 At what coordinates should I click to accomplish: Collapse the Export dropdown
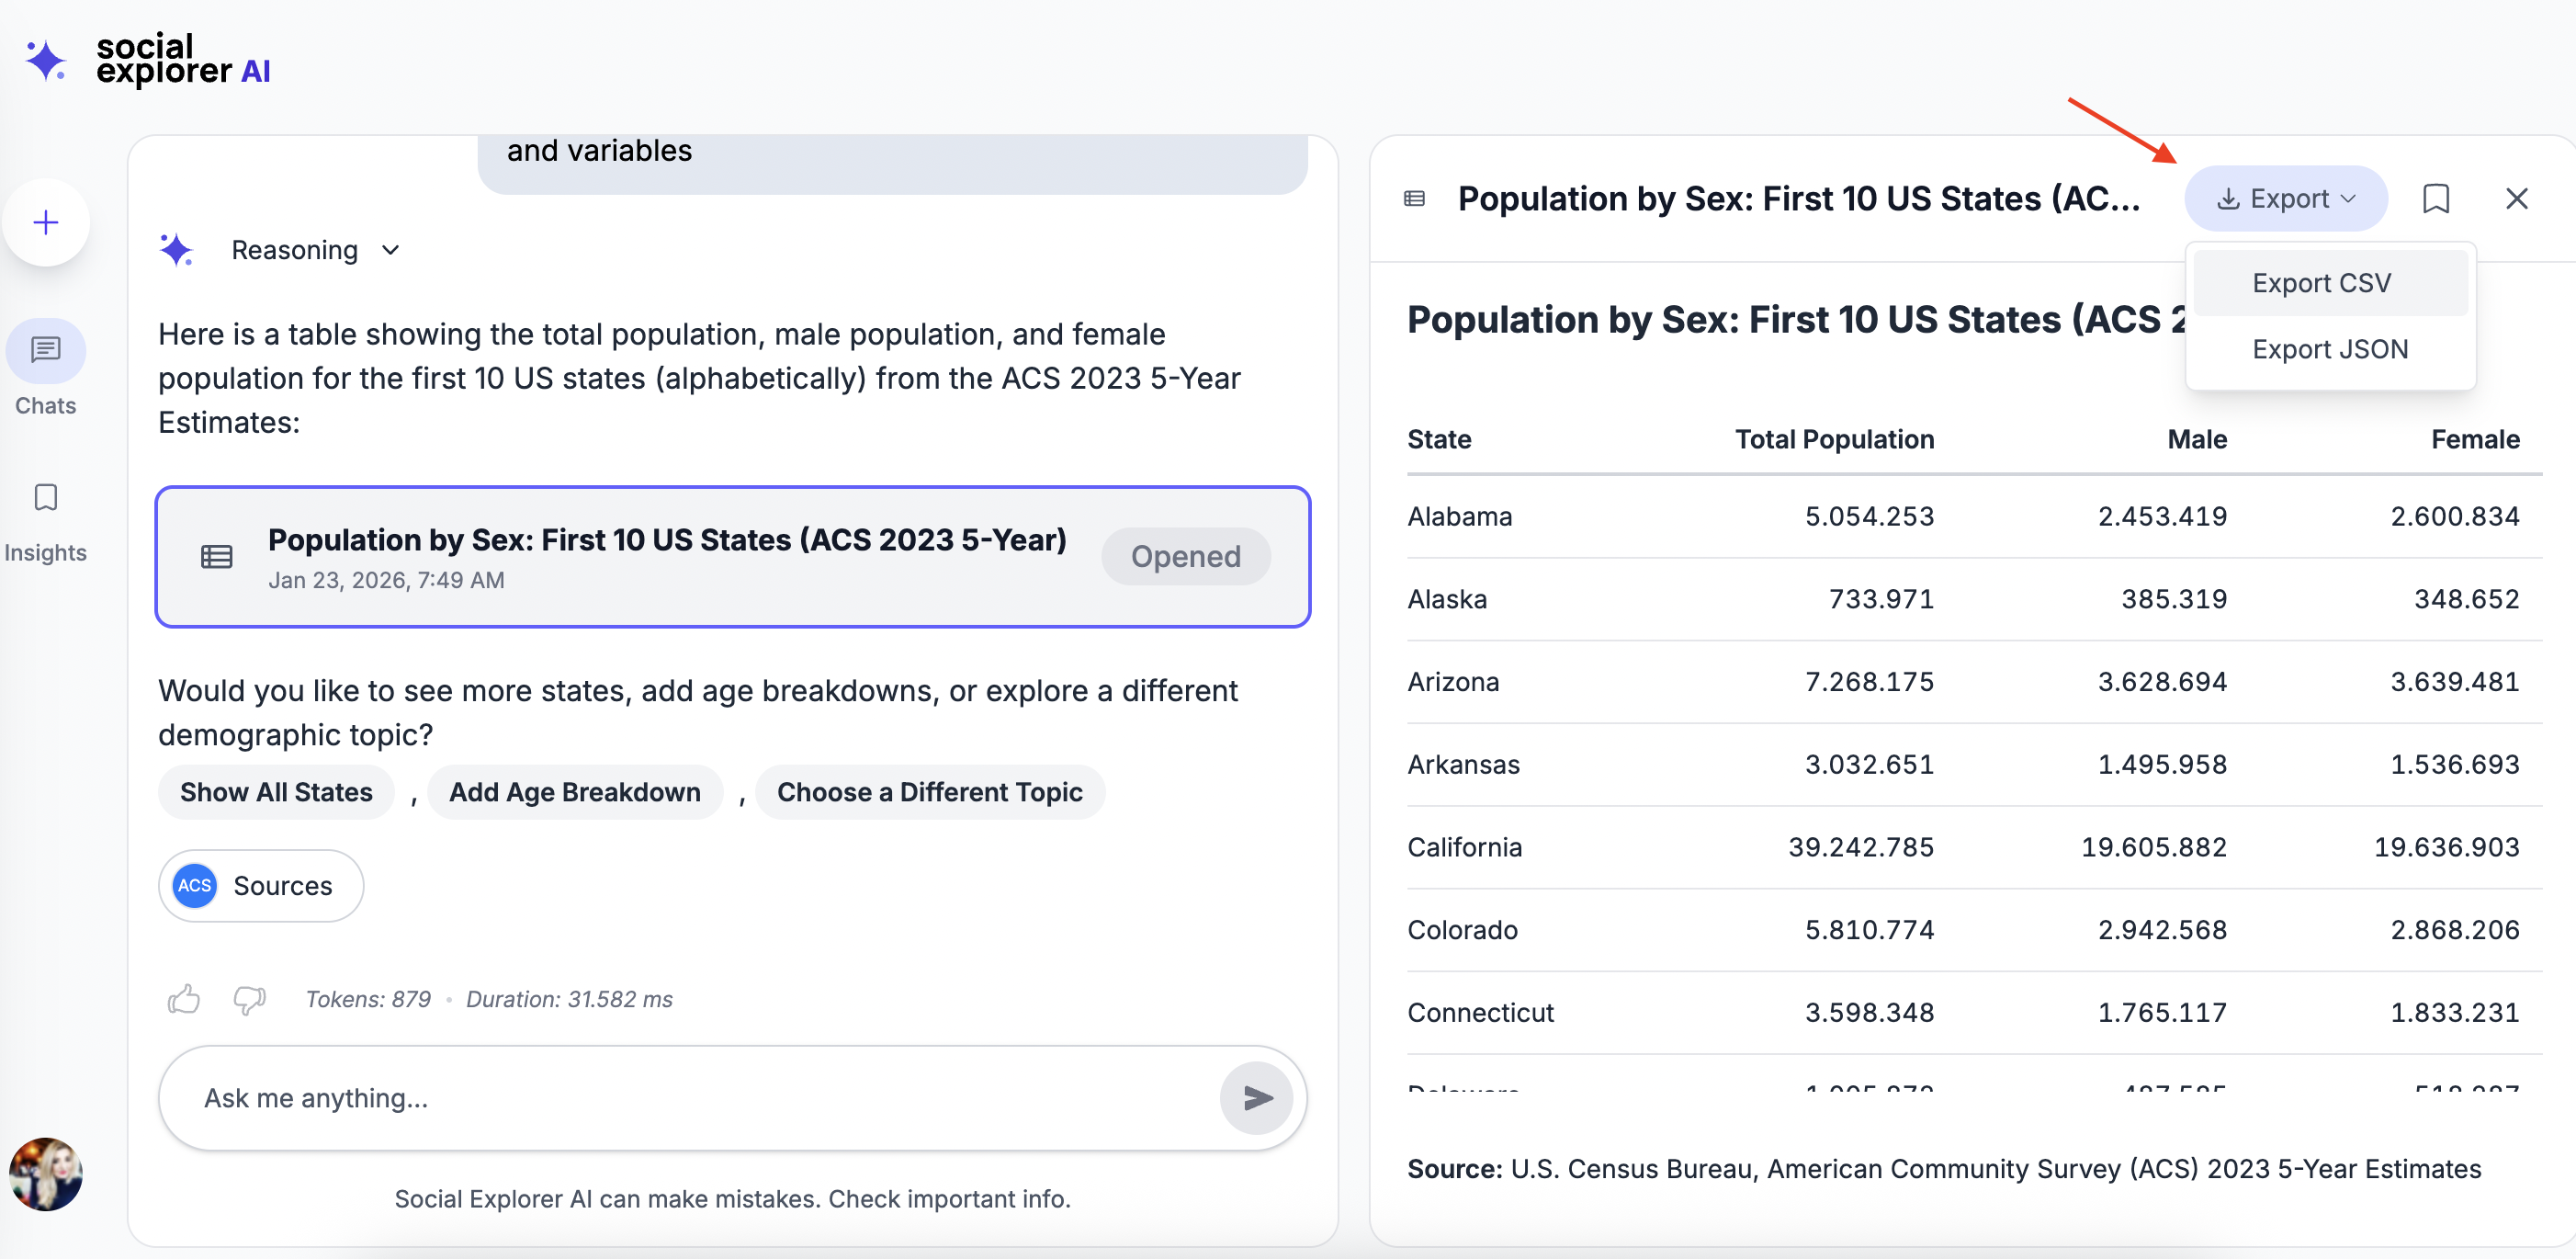(2285, 199)
